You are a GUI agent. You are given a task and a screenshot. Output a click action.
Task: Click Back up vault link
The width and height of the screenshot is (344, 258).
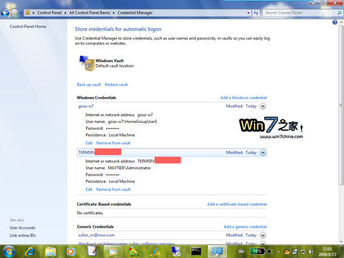coord(89,85)
